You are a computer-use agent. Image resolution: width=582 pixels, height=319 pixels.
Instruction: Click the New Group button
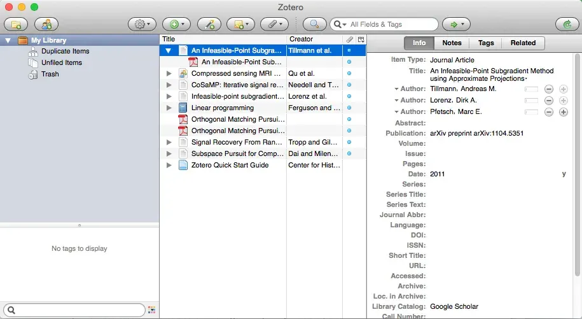pyautogui.click(x=46, y=24)
